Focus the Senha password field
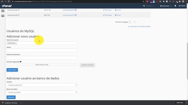Screen dimensions: 188x105 (x=42, y=50)
